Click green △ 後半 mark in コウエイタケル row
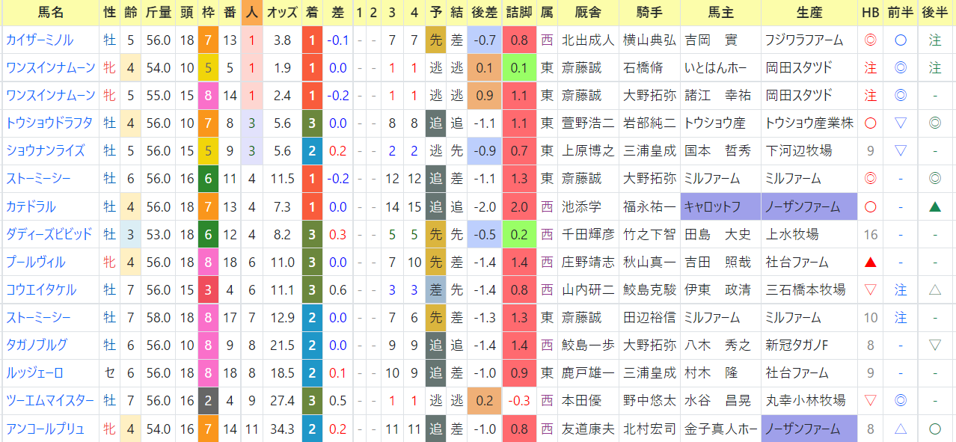Screen dimensions: 956x442 click(x=935, y=289)
